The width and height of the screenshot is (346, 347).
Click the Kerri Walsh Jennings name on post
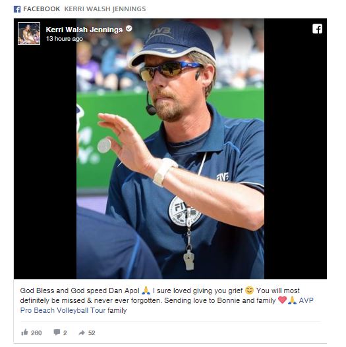pos(84,30)
